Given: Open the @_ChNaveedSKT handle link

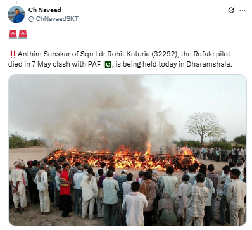Looking at the screenshot, I should (53, 19).
